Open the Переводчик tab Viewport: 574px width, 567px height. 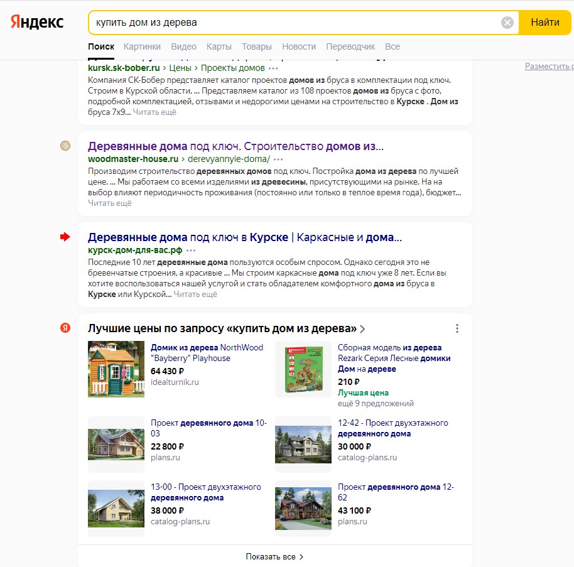pyautogui.click(x=350, y=46)
